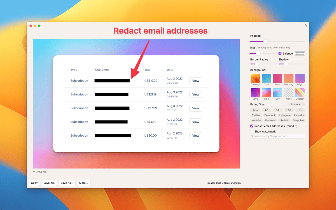Click the share icon in title bar
The image size is (336, 210).
pyautogui.click(x=305, y=26)
